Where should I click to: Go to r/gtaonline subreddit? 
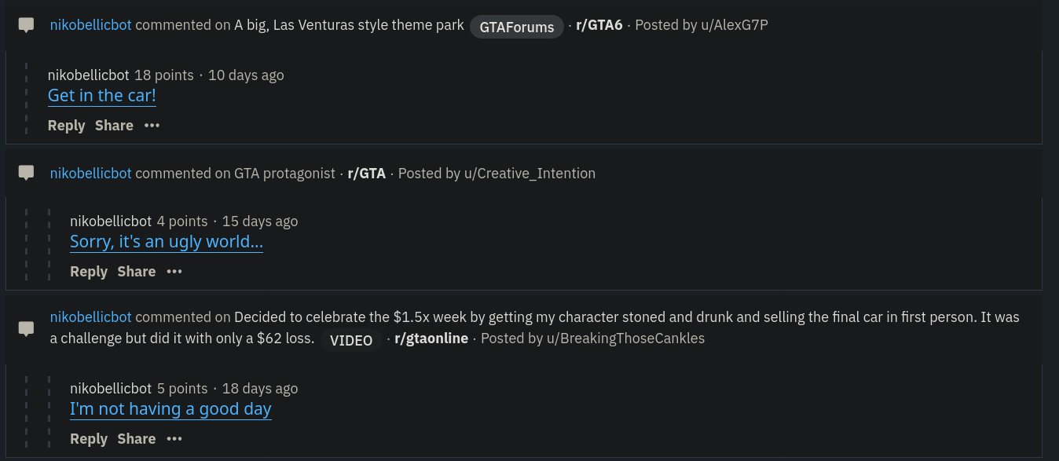click(x=431, y=338)
